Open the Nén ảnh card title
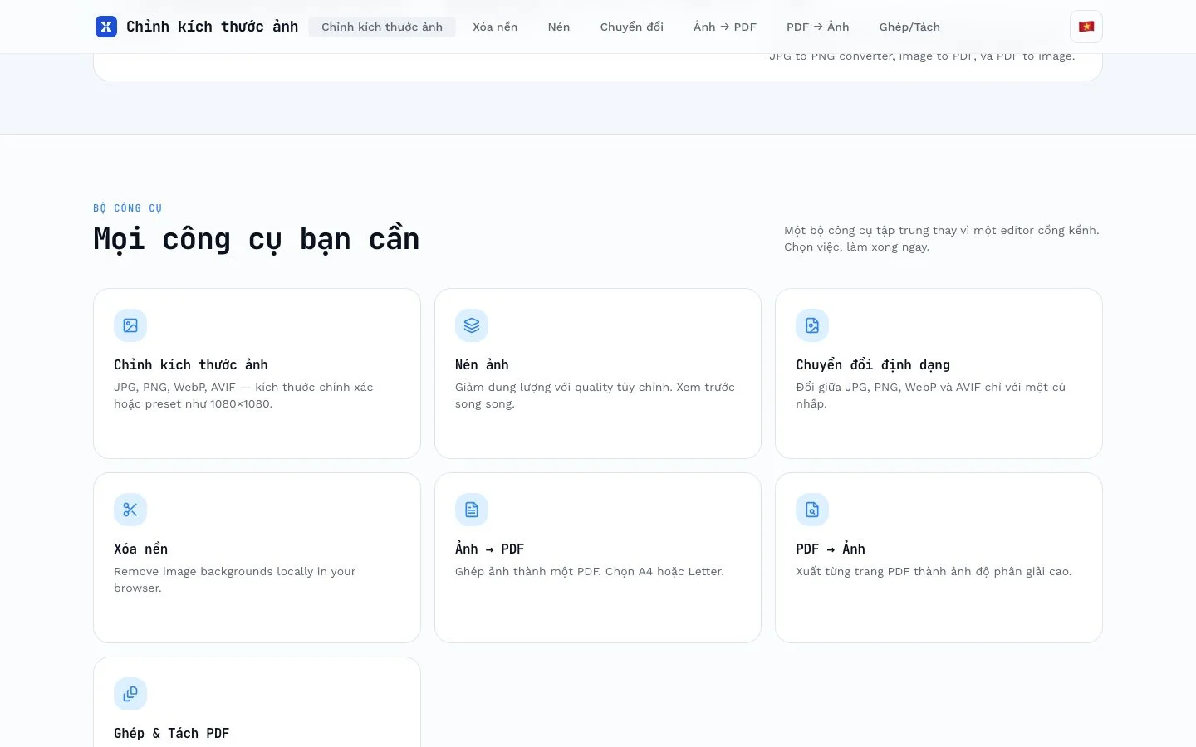1196x747 pixels. (x=482, y=364)
